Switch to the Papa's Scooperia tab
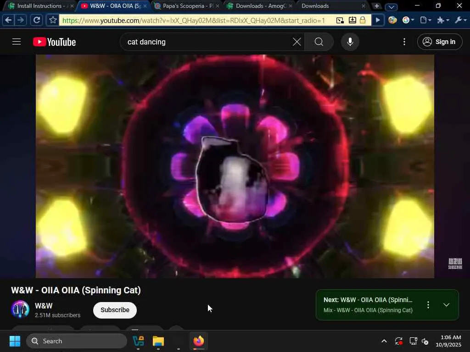 point(186,6)
